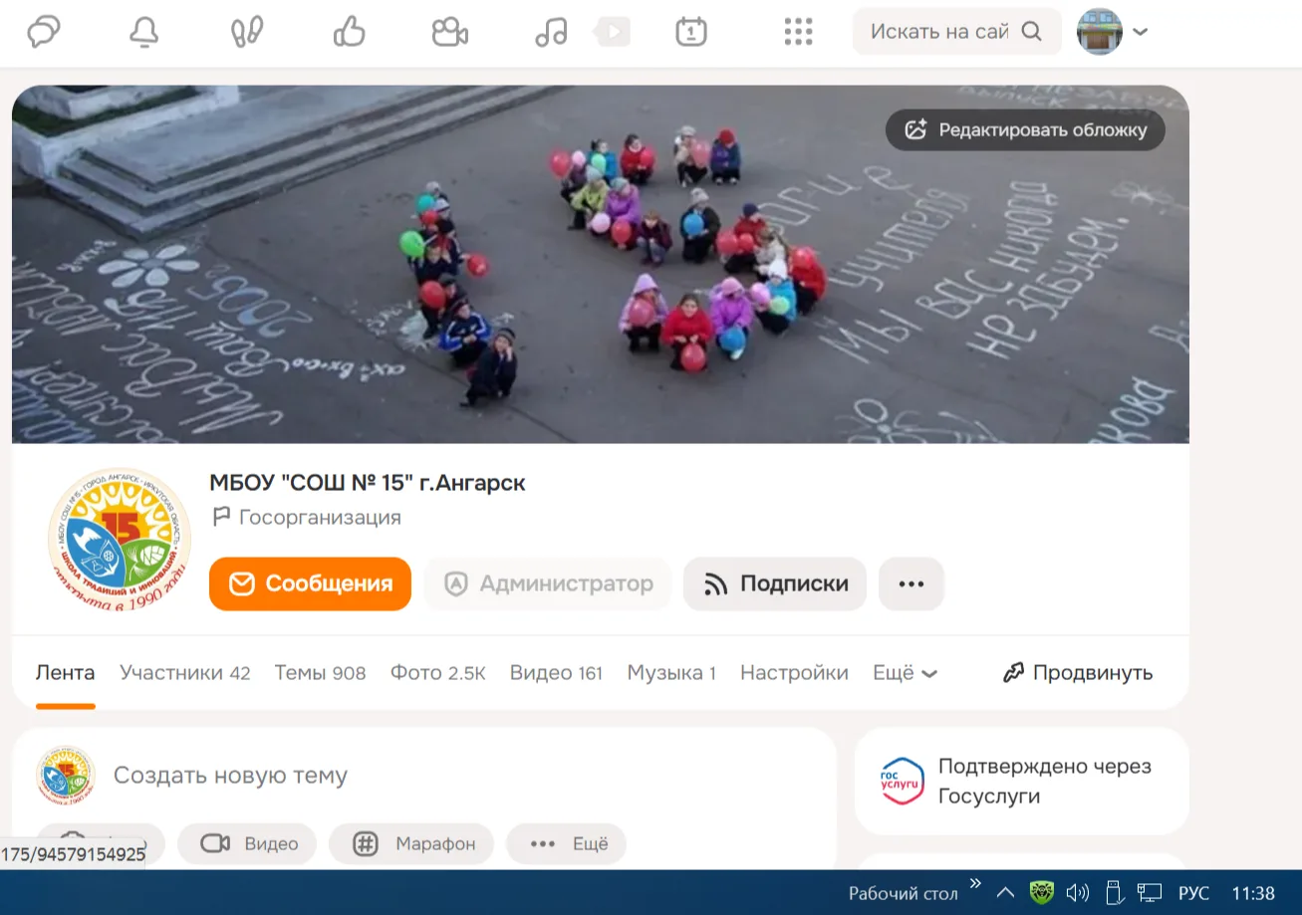The image size is (1302, 915).
Task: Click the 'Продвинуть' link
Action: click(1078, 673)
